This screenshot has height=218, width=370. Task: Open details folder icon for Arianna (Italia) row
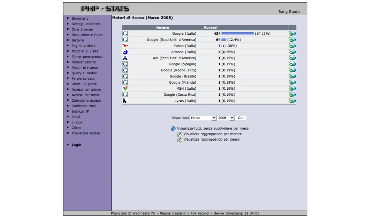(292, 52)
